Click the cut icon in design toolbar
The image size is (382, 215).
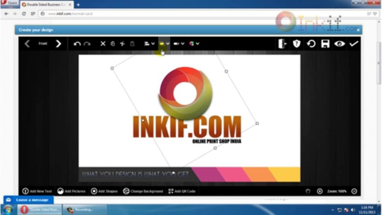(122, 44)
